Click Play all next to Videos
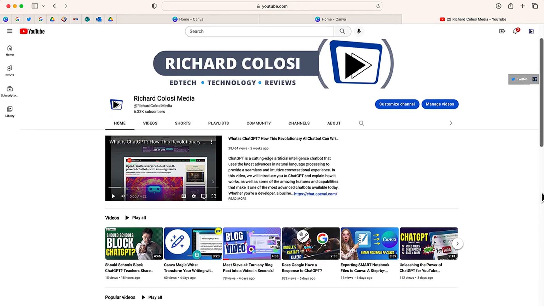This screenshot has height=306, width=544. coord(135,218)
